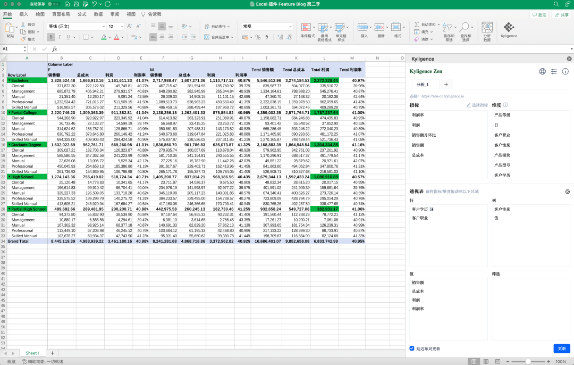Toggle Underline formatting button
Viewport: 574px width, 365px height.
click(68, 37)
